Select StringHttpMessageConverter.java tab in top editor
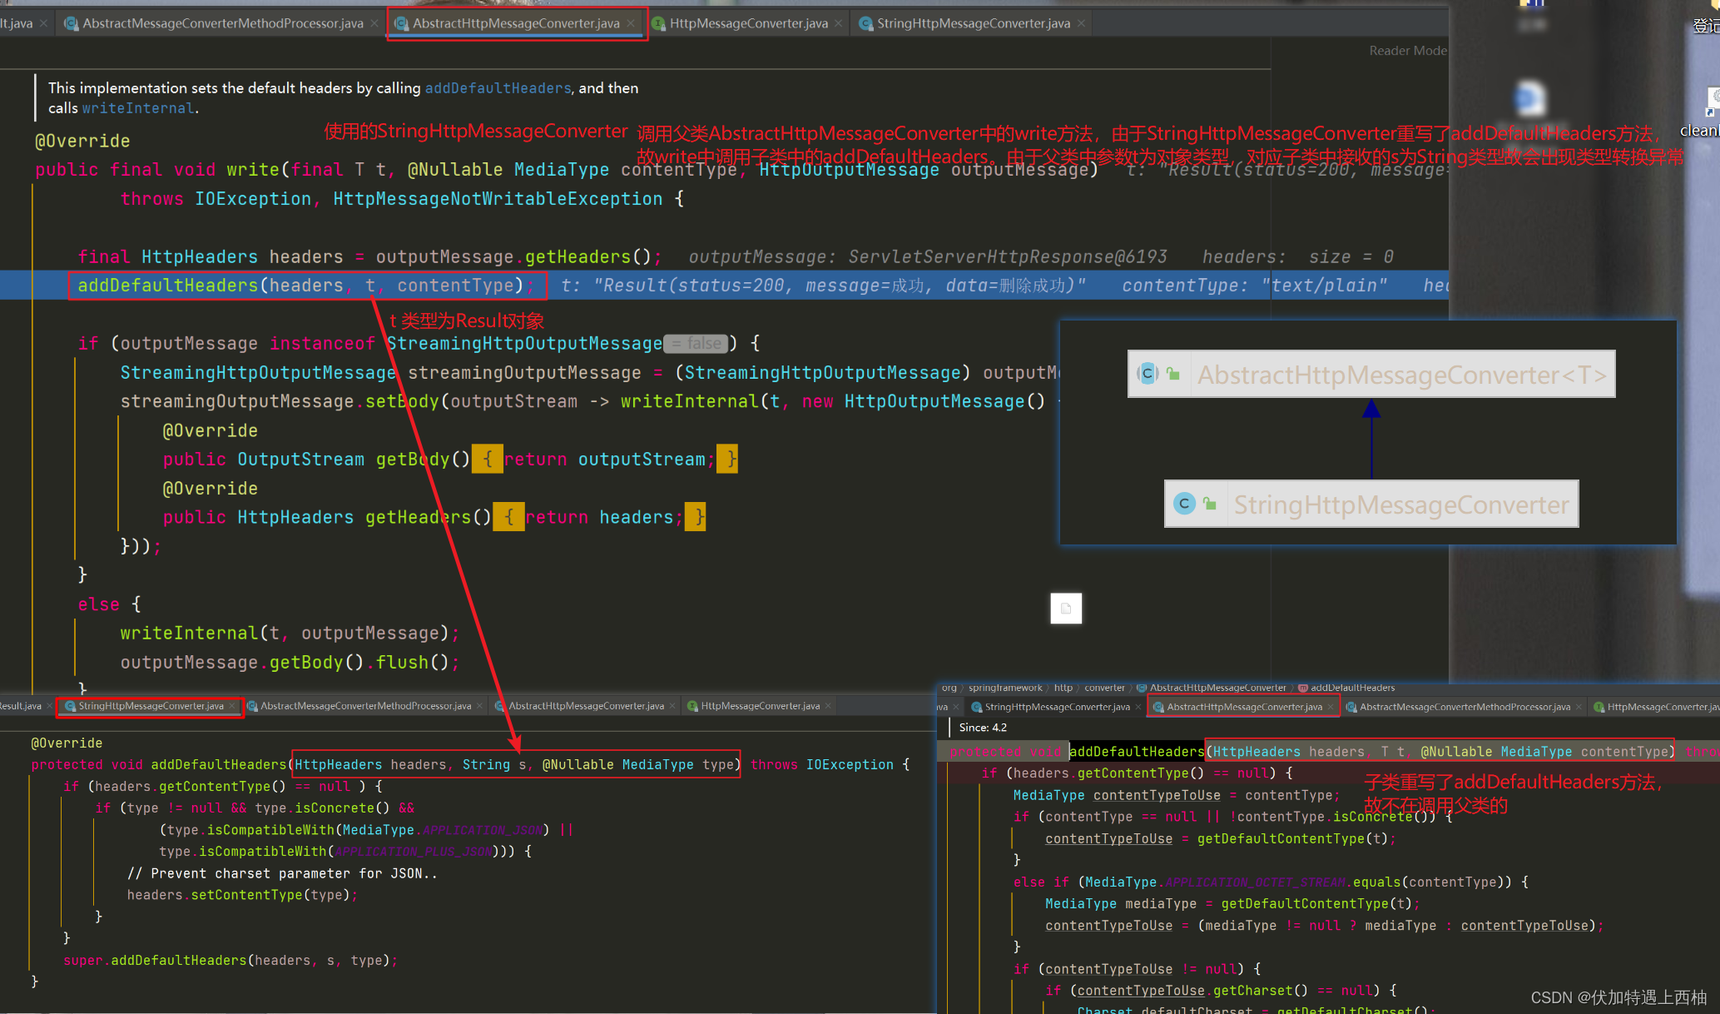The height and width of the screenshot is (1014, 1720). pos(973,23)
